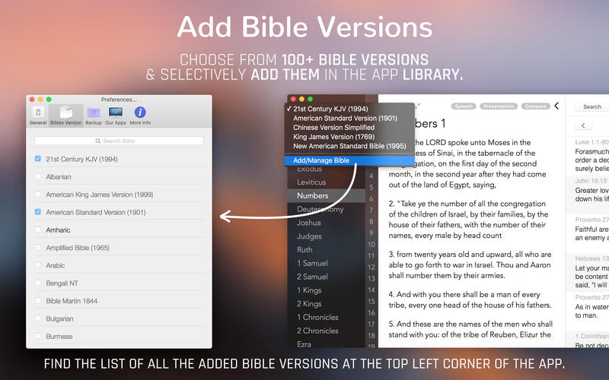The height and width of the screenshot is (380, 609).
Task: Select the Bibles Version preferences tab
Action: [66, 116]
